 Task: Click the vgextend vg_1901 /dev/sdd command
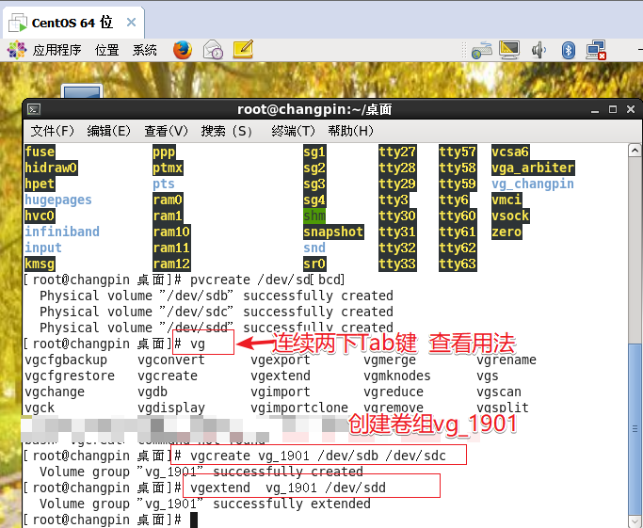pos(288,488)
